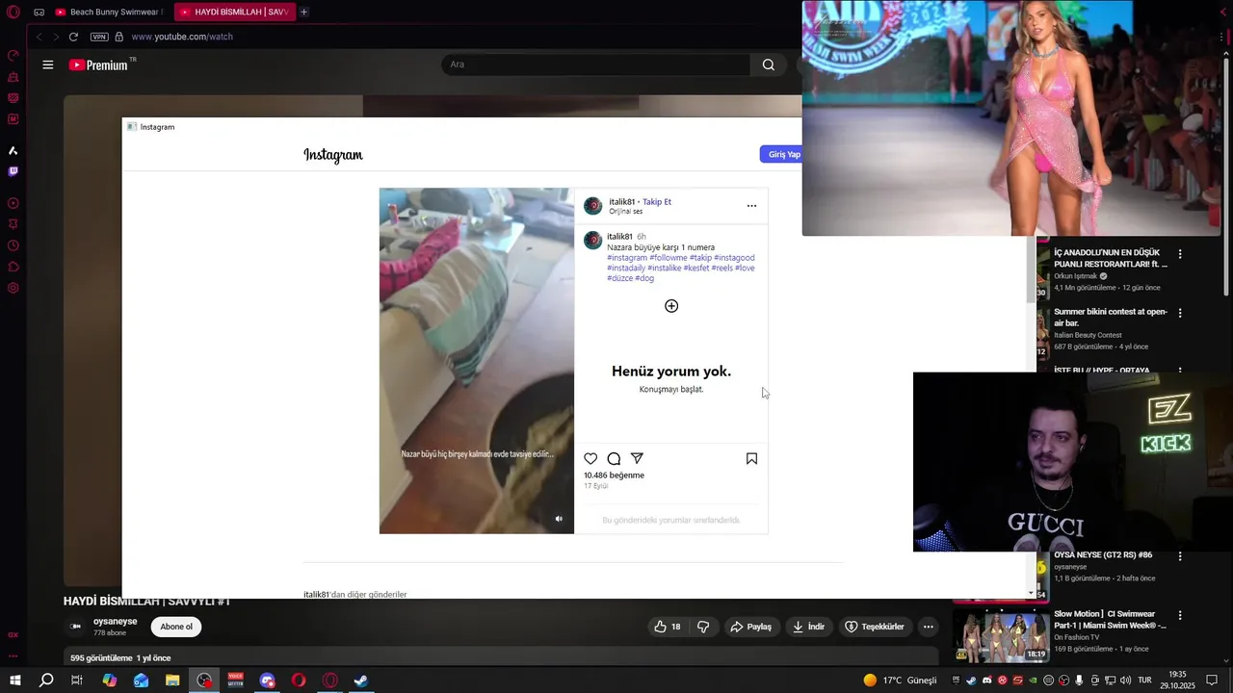Open Steam from taskbar
1233x693 pixels.
click(361, 680)
